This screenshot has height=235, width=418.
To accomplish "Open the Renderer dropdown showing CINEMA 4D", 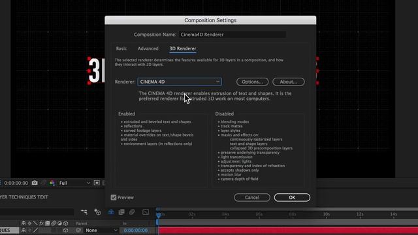I will (x=180, y=82).
